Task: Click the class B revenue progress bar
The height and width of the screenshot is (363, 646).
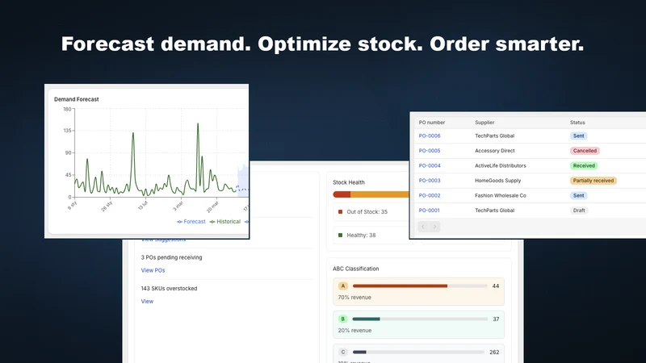Action: (420, 319)
